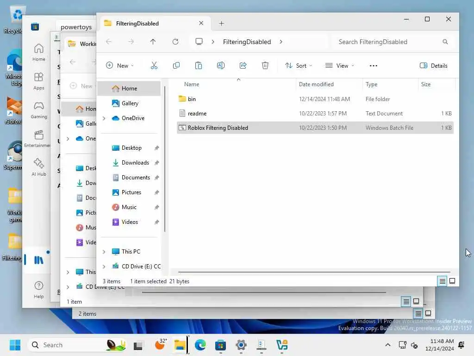The image size is (474, 356).
Task: Click the Cut scissors icon in toolbar
Action: click(154, 65)
